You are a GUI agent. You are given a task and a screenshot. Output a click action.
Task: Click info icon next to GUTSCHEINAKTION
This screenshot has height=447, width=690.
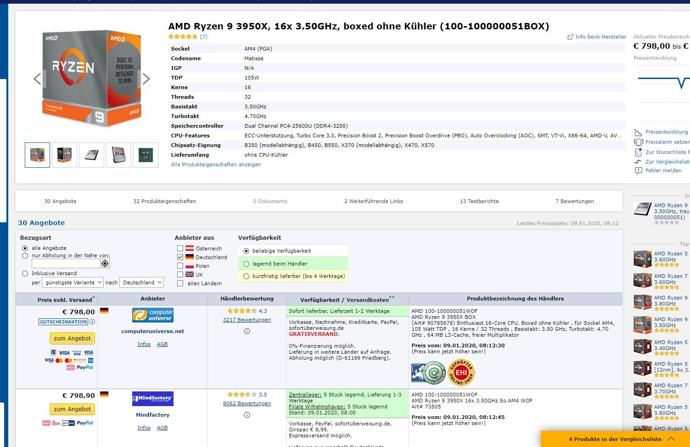tap(92, 322)
